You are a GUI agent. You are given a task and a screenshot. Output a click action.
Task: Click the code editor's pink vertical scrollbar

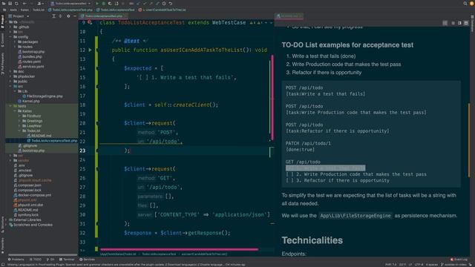(272, 97)
